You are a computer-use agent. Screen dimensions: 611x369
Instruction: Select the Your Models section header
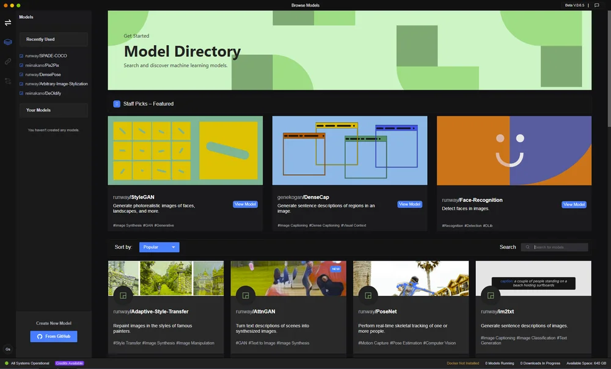(54, 110)
